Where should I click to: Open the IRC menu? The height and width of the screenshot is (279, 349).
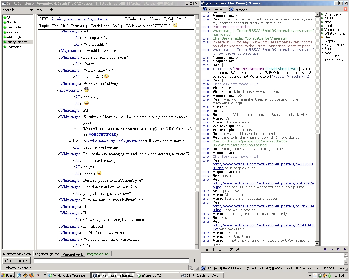click(21, 10)
